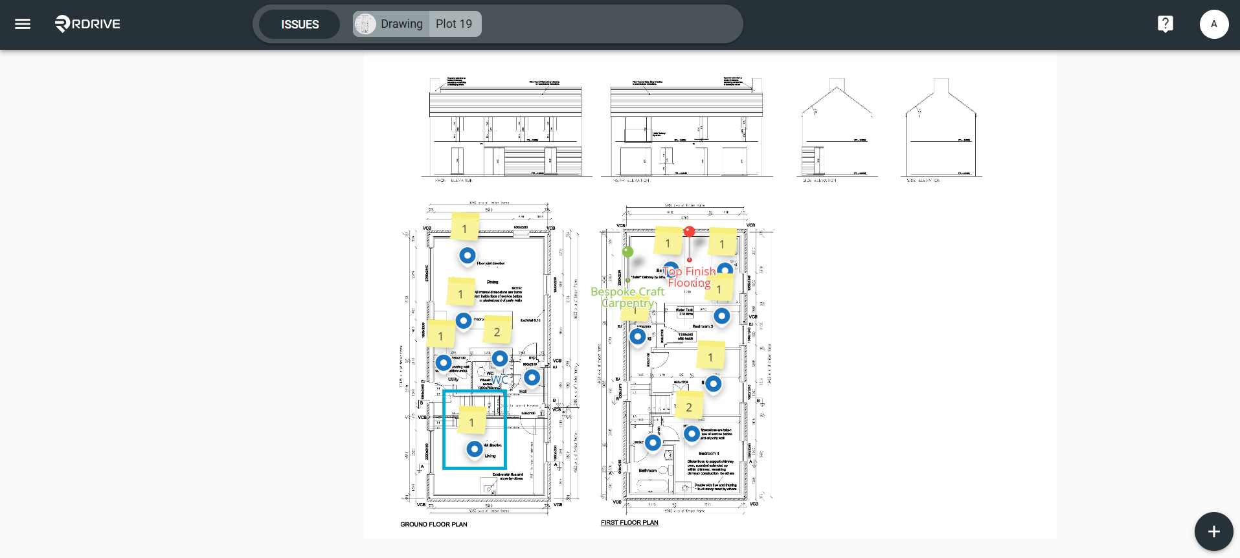The image size is (1240, 558).
Task: Open the ISSUES view
Action: pos(300,24)
